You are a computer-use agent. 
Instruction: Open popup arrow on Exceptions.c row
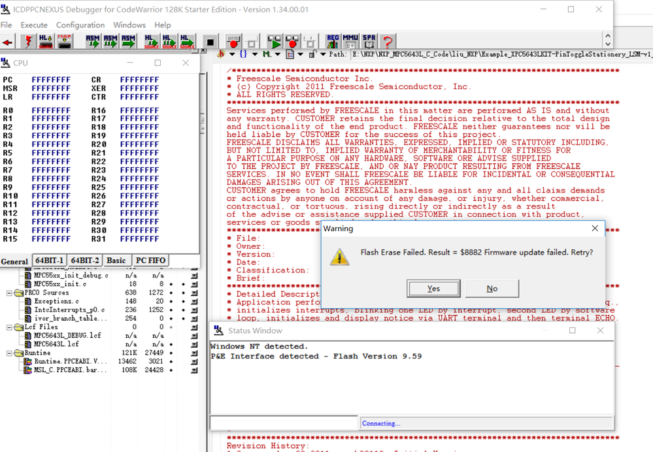pyautogui.click(x=194, y=301)
